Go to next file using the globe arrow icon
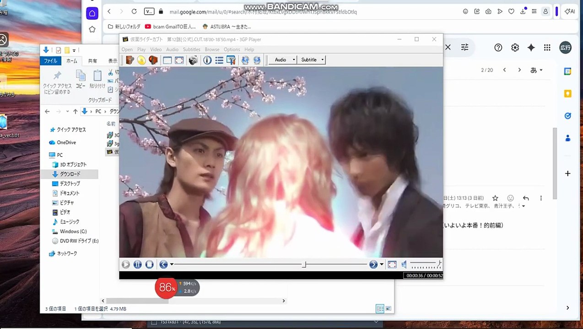The image size is (583, 329). point(257,60)
